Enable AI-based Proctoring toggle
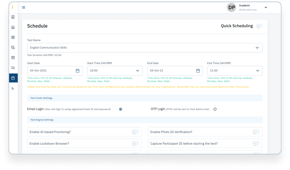The image size is (290, 170). click(x=135, y=132)
